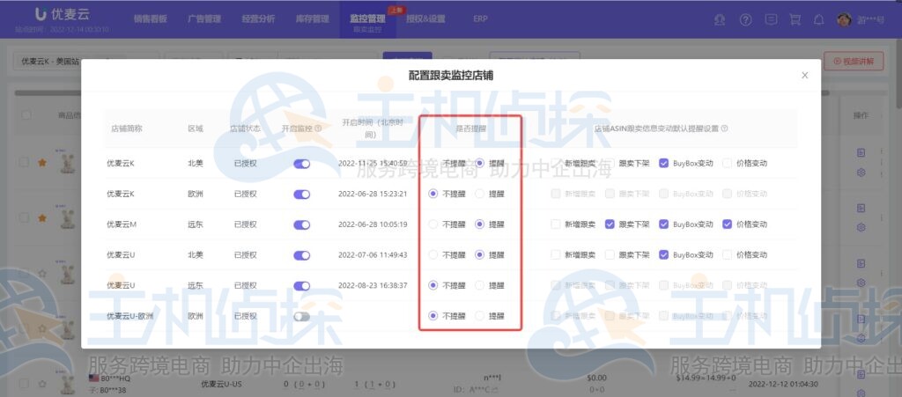
Task: Click the 优麦云 logo in header
Action: (x=63, y=14)
